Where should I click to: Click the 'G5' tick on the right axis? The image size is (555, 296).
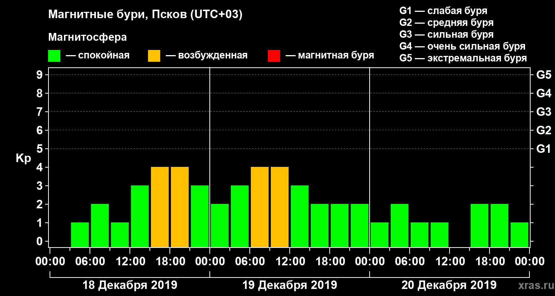[544, 75]
